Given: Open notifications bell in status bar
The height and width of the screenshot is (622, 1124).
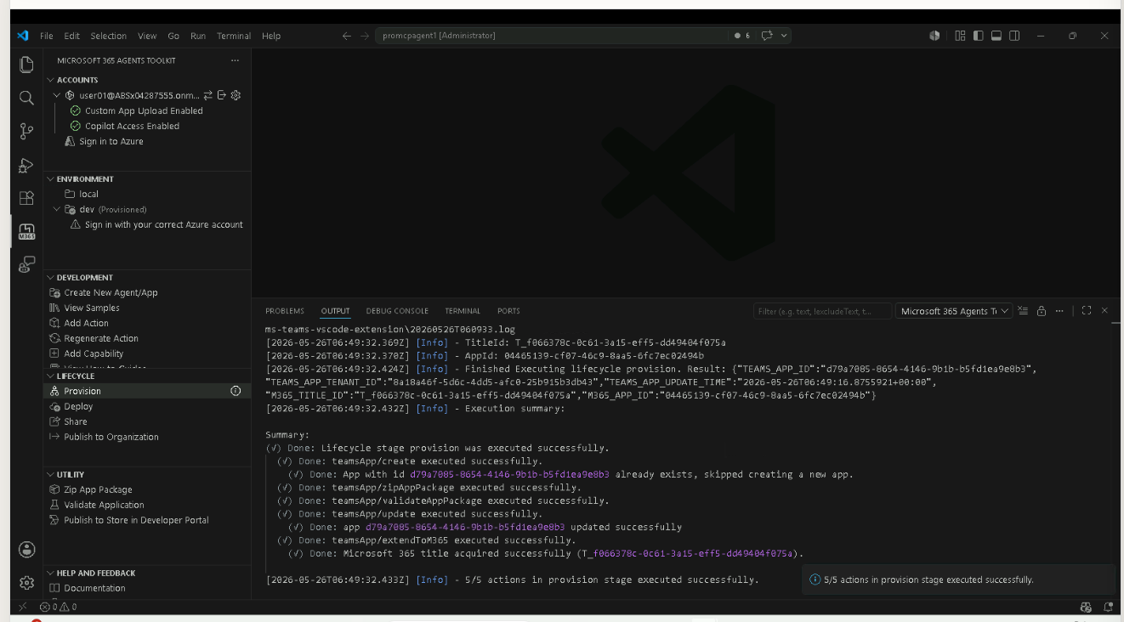Looking at the screenshot, I should point(1108,607).
